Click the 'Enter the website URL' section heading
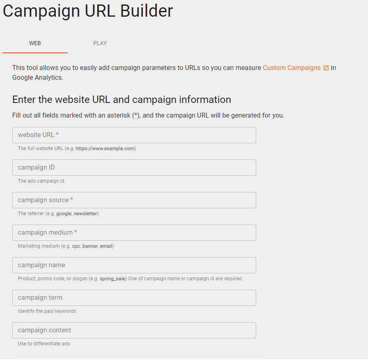Image resolution: width=368 pixels, height=360 pixels. point(122,100)
